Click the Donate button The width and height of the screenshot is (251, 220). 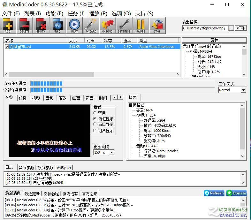pos(236,193)
